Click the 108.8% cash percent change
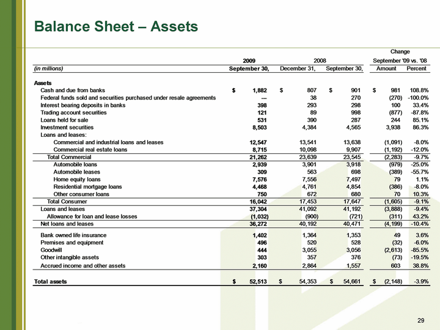Screen dimensions: 440x330 [x=419, y=90]
